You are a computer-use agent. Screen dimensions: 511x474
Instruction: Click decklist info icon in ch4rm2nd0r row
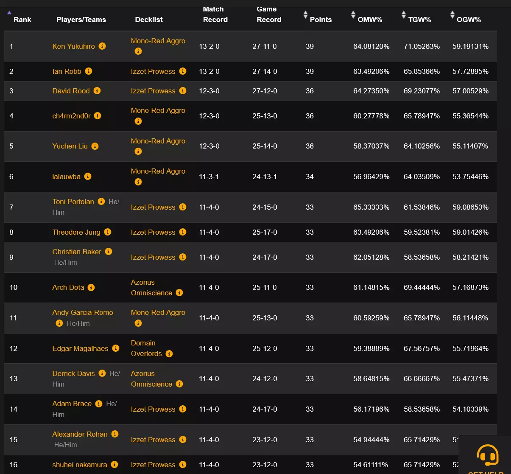[x=138, y=121]
